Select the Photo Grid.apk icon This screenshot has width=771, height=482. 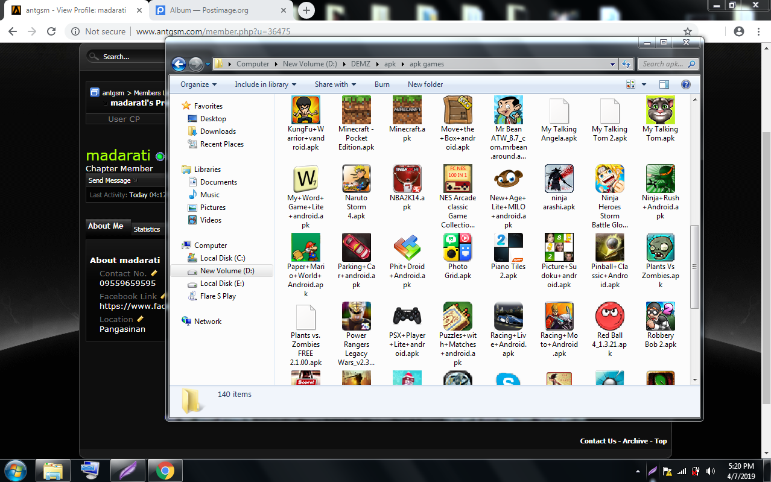click(x=458, y=247)
